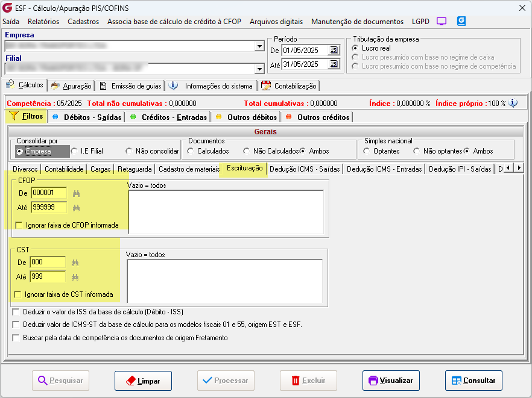Enable Ignorar faixa de CFOP informada
The image size is (532, 398).
[x=67, y=225]
